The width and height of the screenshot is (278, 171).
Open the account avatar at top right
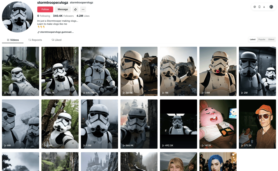pyautogui.click(x=271, y=7)
